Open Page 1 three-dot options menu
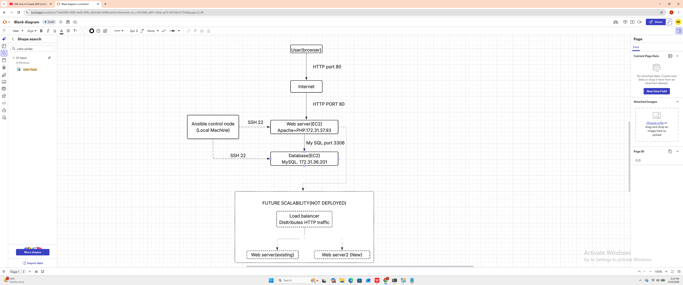This screenshot has width=683, height=285. pos(24,272)
